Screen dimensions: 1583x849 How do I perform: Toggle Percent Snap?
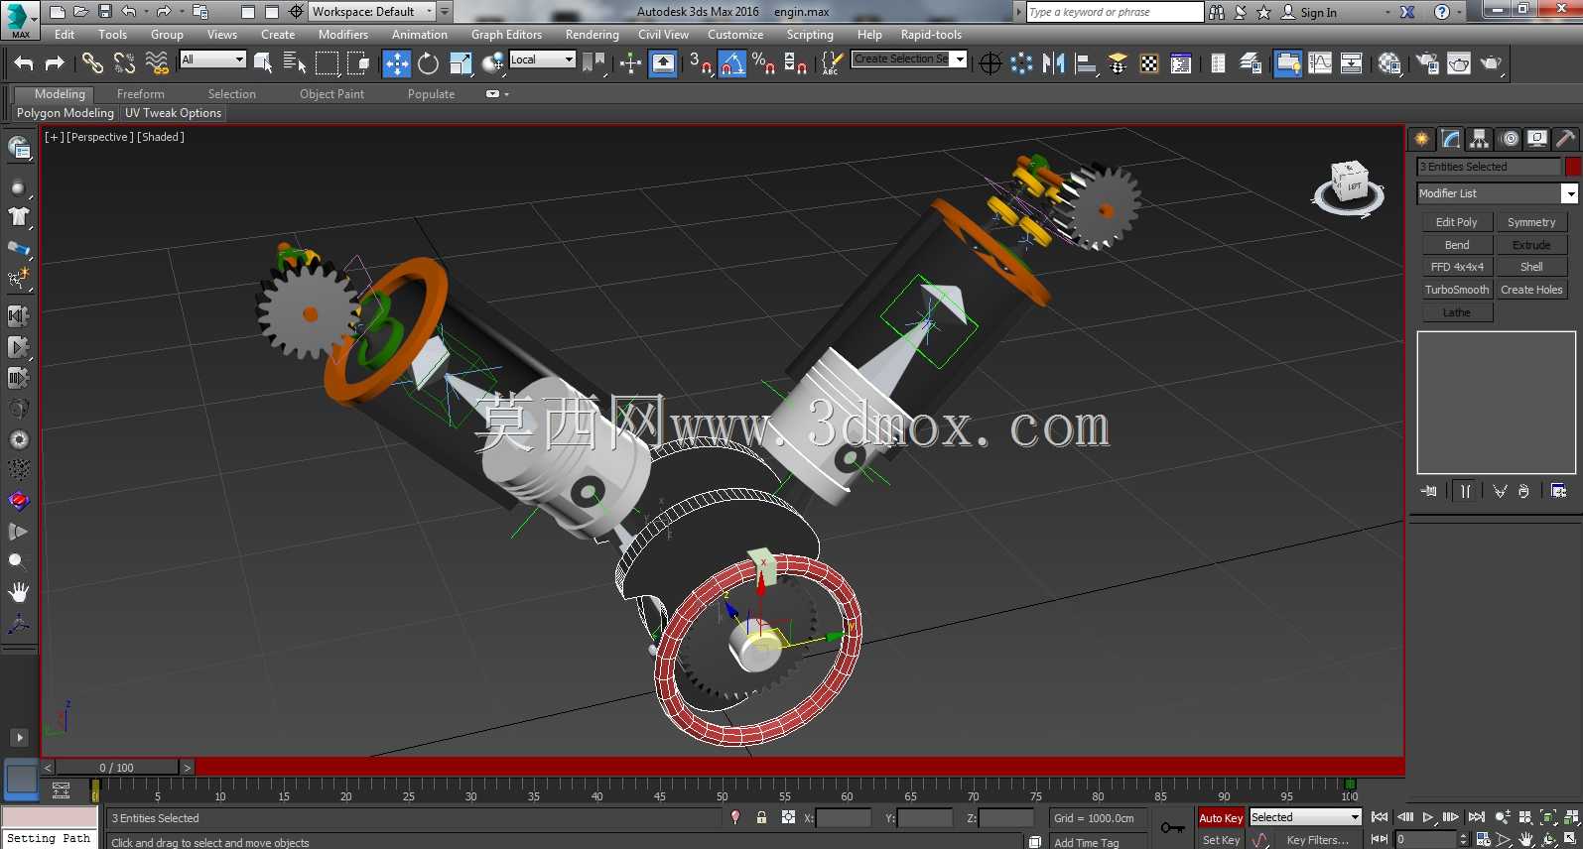[x=763, y=63]
